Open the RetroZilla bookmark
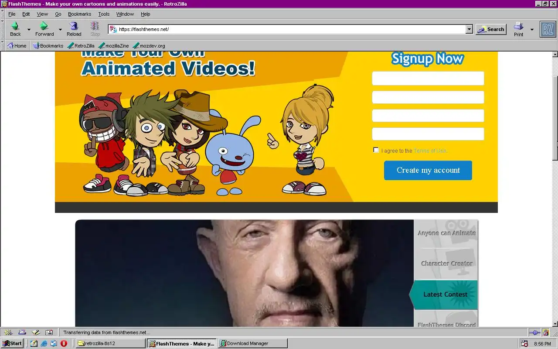Viewport: 558px width, 349px height. coord(81,45)
